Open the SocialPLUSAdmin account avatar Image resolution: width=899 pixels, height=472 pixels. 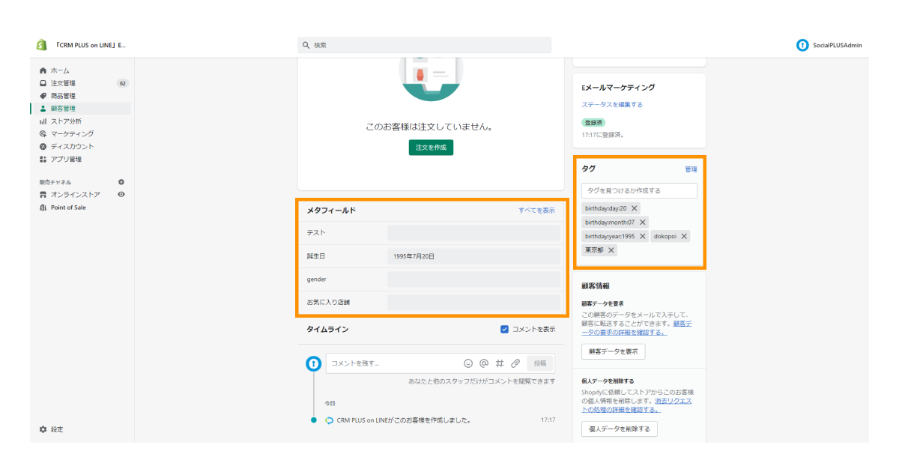801,45
